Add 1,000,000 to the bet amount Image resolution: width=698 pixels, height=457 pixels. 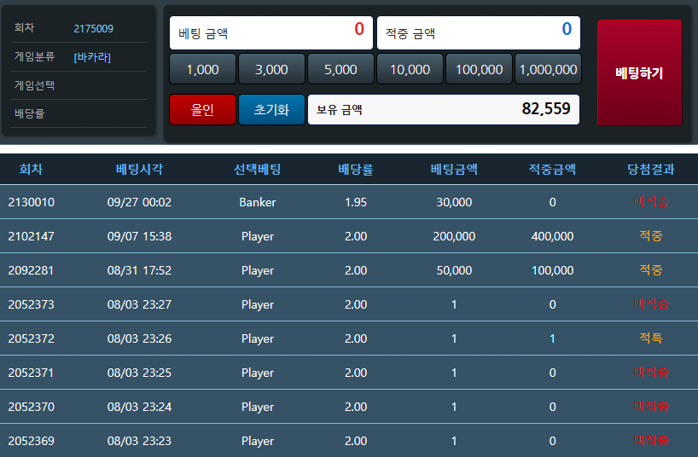[548, 69]
